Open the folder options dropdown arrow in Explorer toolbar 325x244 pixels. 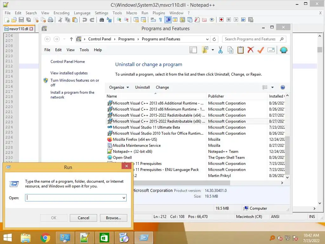[x=213, y=50]
